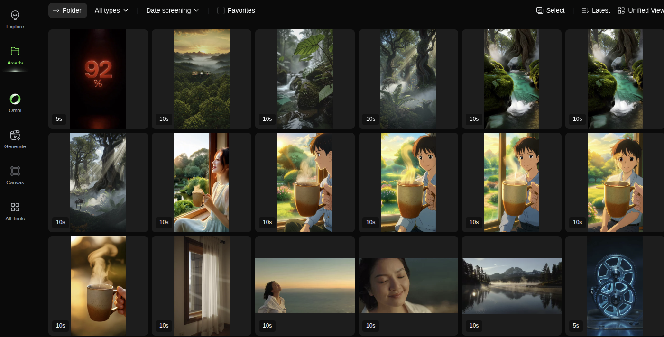Open the Omni tool icon
This screenshot has width=664, height=337.
pos(15,99)
